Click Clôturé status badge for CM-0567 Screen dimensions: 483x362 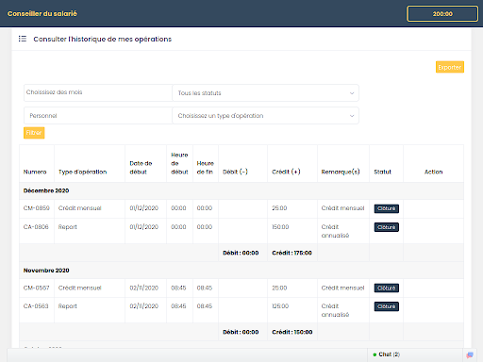click(387, 288)
